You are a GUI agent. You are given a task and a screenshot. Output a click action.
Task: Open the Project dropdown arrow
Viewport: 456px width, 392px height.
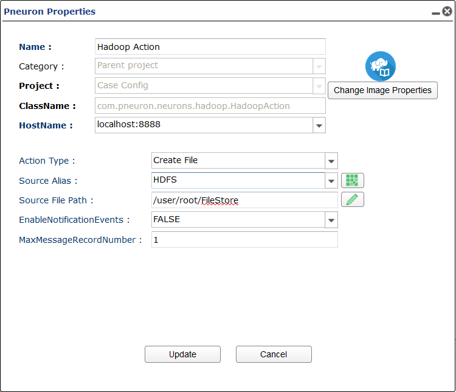319,86
